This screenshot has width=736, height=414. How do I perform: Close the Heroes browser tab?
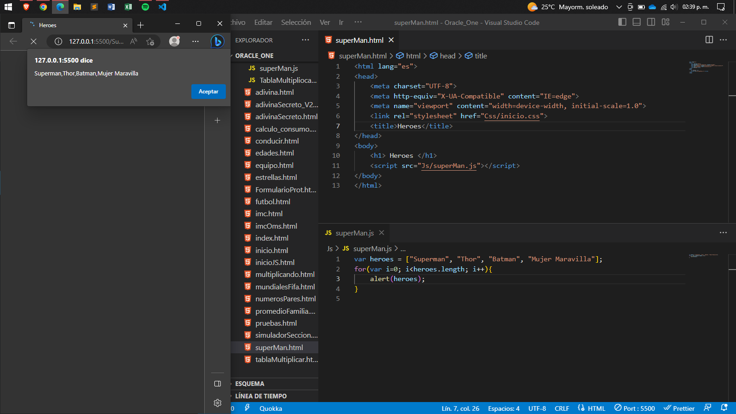[125, 25]
